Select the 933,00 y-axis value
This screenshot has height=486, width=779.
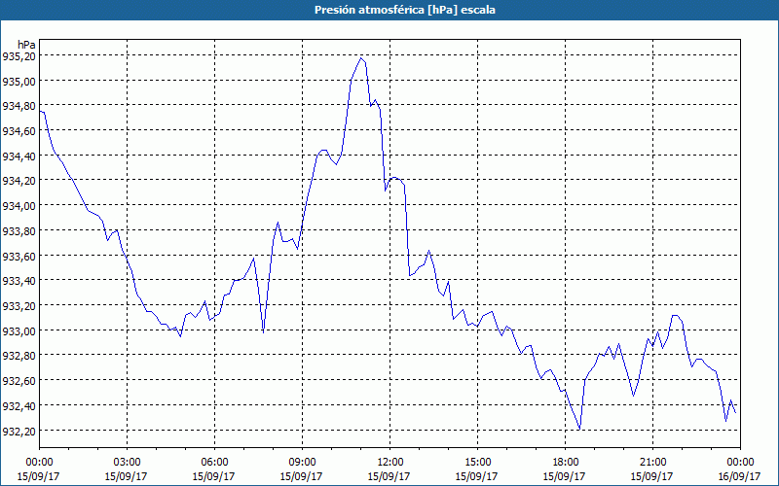19,330
